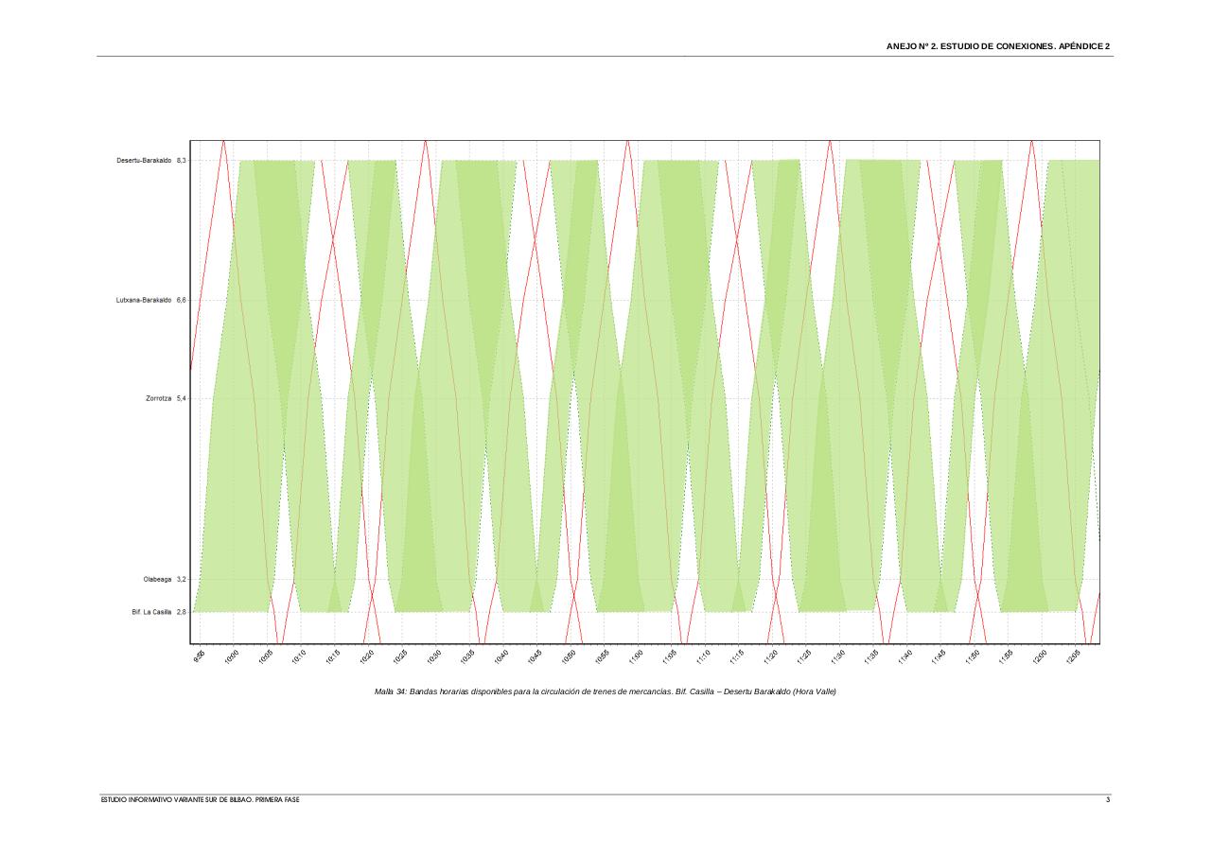This screenshot has height=857, width=1212.
Task: Click the 12:05 time axis label
Action: [x=1073, y=656]
